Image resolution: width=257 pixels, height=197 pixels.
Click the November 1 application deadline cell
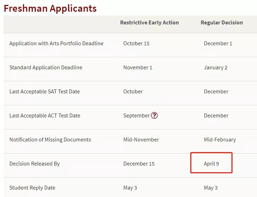click(138, 68)
